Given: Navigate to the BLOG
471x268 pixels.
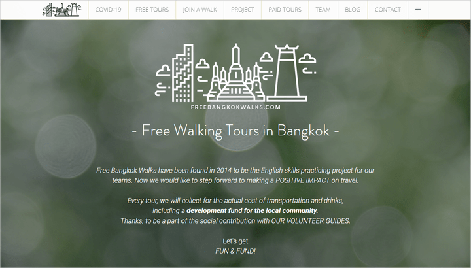Looking at the screenshot, I should 353,10.
